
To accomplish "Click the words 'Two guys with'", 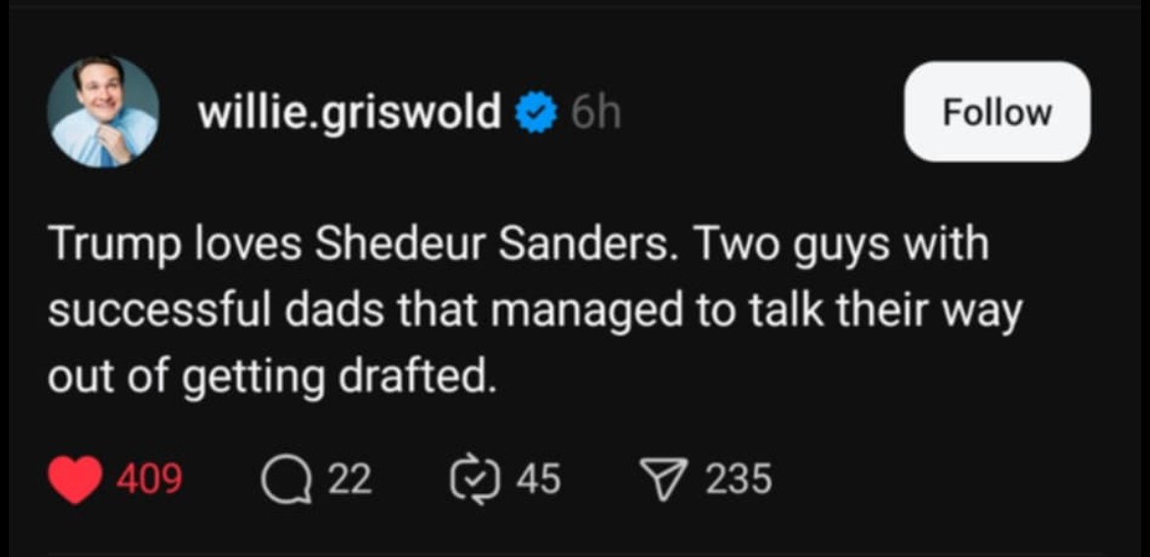I will coord(839,246).
